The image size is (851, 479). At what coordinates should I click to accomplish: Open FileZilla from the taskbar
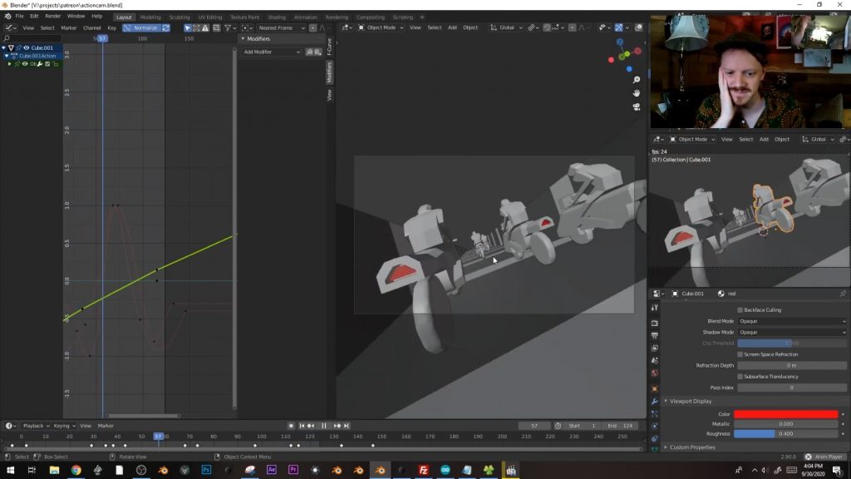tap(423, 470)
